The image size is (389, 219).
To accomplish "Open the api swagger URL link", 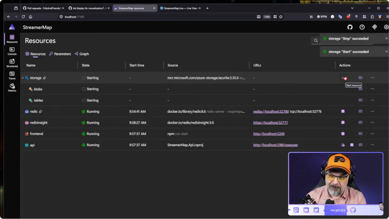I will click(x=275, y=145).
